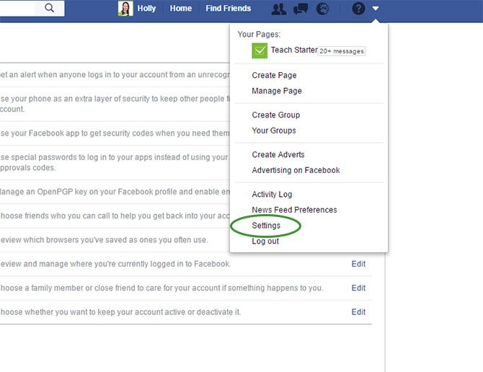Edit family member account care setting
This screenshot has height=372, width=483.
pyautogui.click(x=358, y=288)
